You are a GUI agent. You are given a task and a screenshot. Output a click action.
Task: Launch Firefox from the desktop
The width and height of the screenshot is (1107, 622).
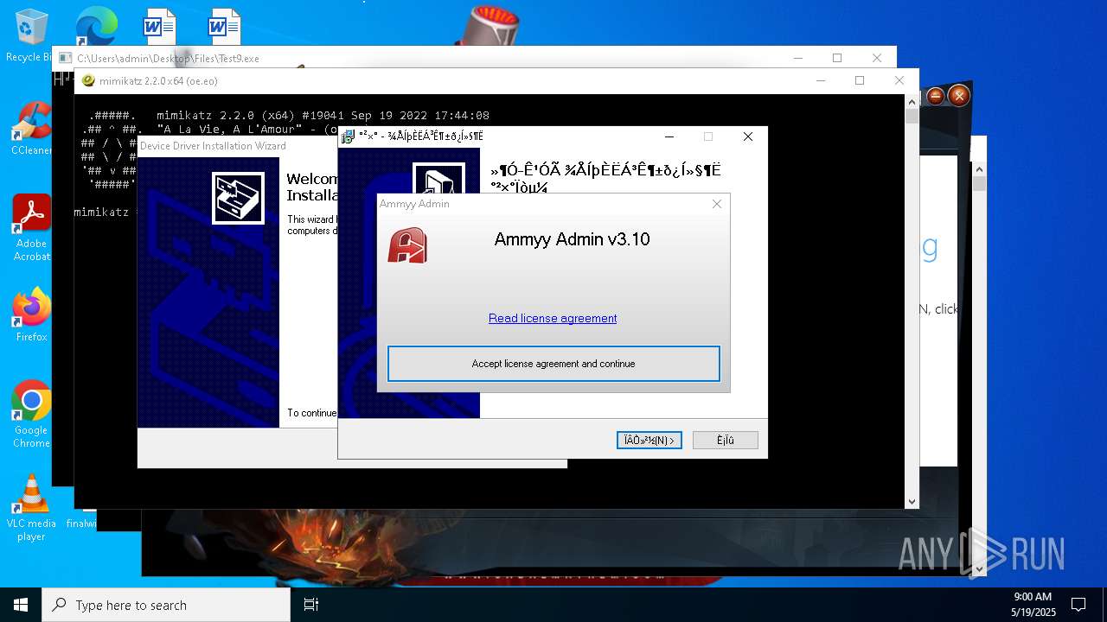31,314
